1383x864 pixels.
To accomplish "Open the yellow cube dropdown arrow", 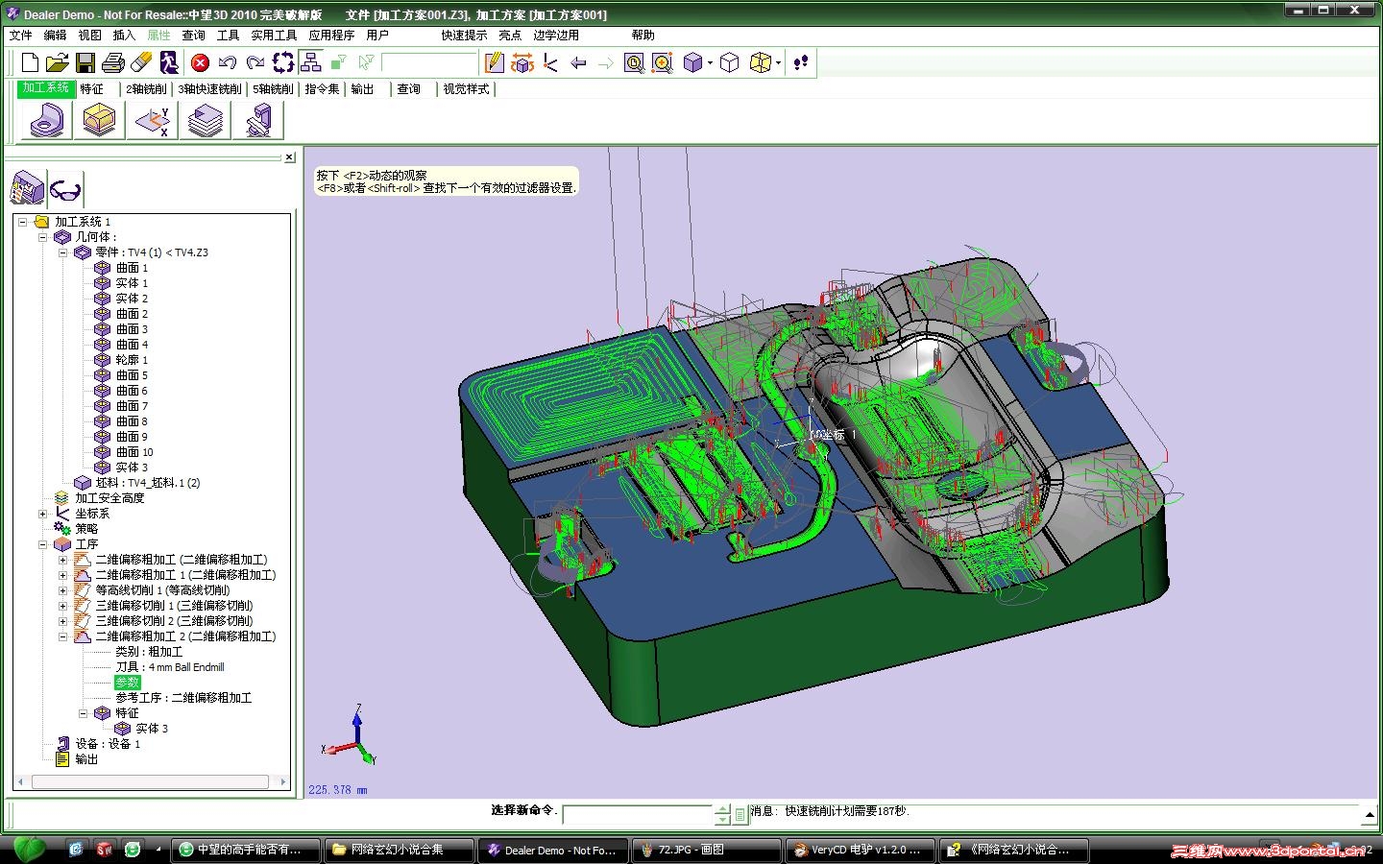I will (x=778, y=63).
